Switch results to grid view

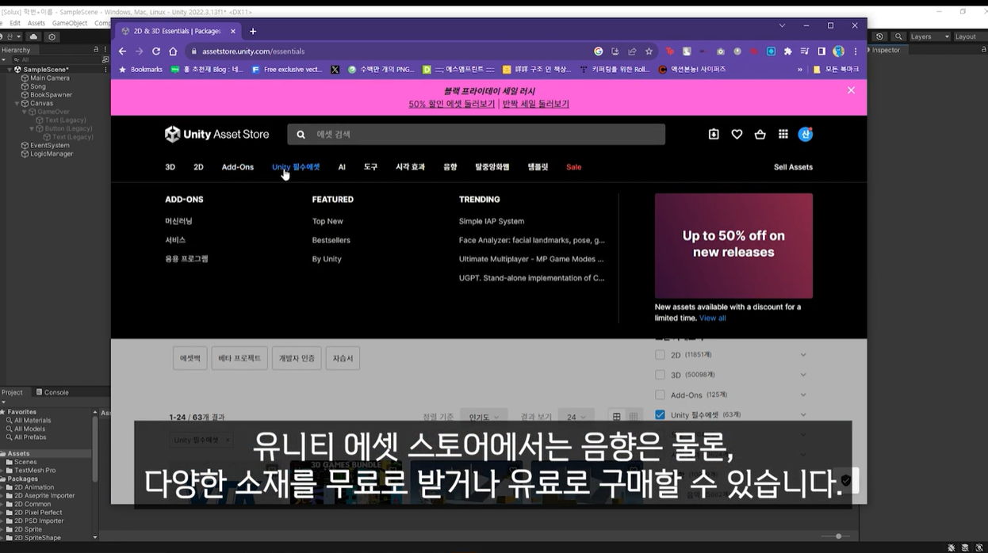pos(616,417)
